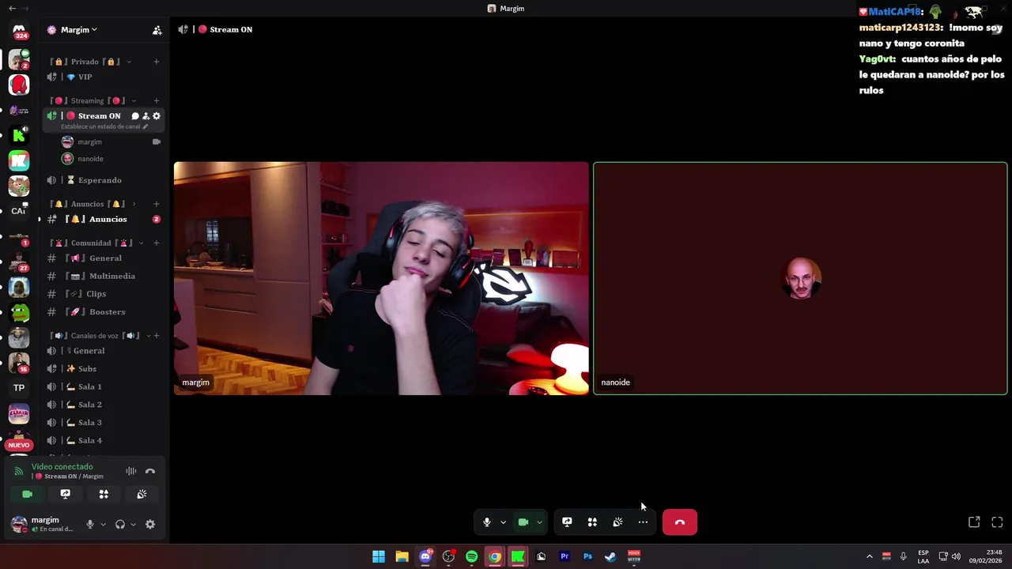Image resolution: width=1012 pixels, height=569 pixels.
Task: Open activities launcher in call controls
Action: (x=592, y=522)
